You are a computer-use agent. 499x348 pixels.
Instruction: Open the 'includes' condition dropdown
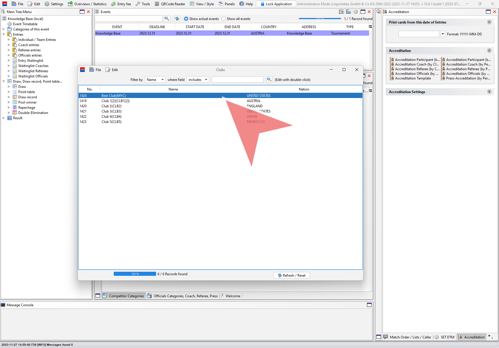pyautogui.click(x=198, y=80)
